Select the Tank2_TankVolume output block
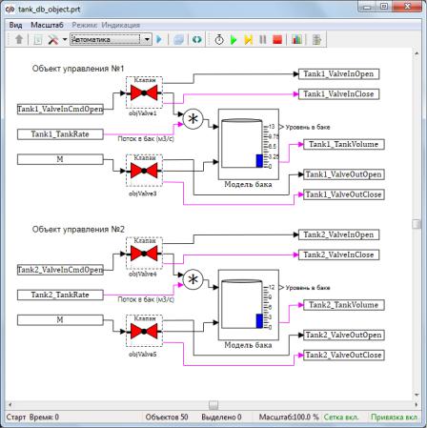The image size is (427, 428). (x=344, y=305)
